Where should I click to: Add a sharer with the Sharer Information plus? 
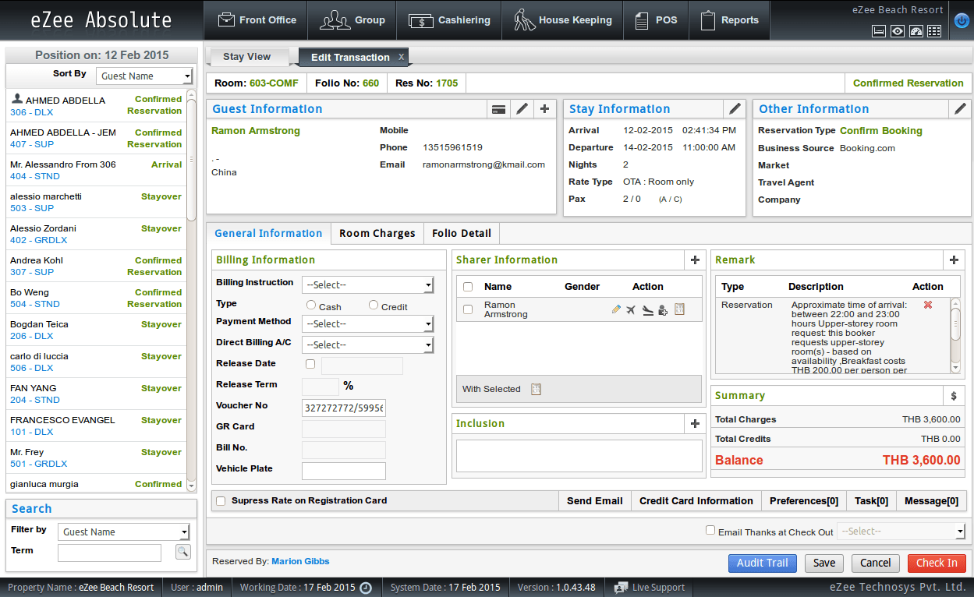pos(696,260)
